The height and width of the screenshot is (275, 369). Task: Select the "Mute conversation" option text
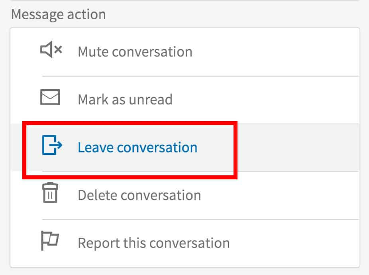coord(135,52)
